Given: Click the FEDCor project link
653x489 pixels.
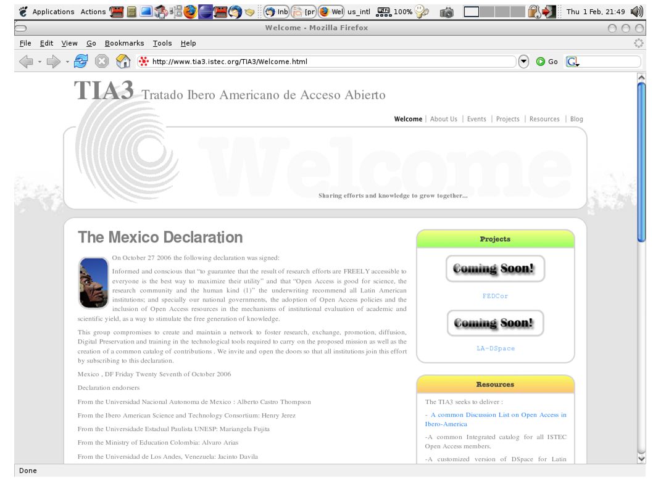Looking at the screenshot, I should (x=495, y=296).
